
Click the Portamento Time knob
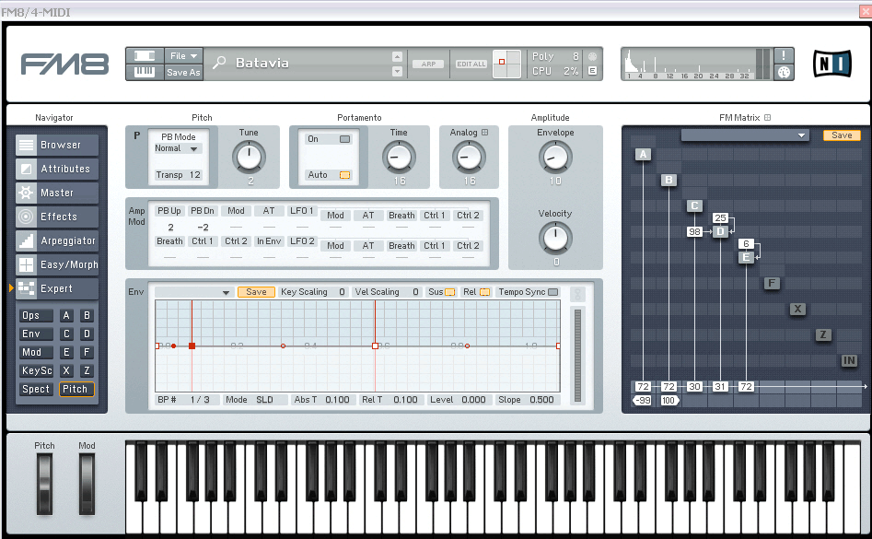pos(399,157)
